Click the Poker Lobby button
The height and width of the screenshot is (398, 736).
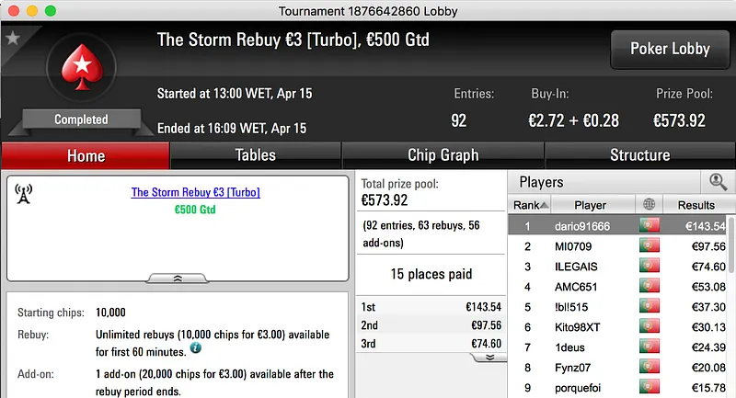click(670, 49)
